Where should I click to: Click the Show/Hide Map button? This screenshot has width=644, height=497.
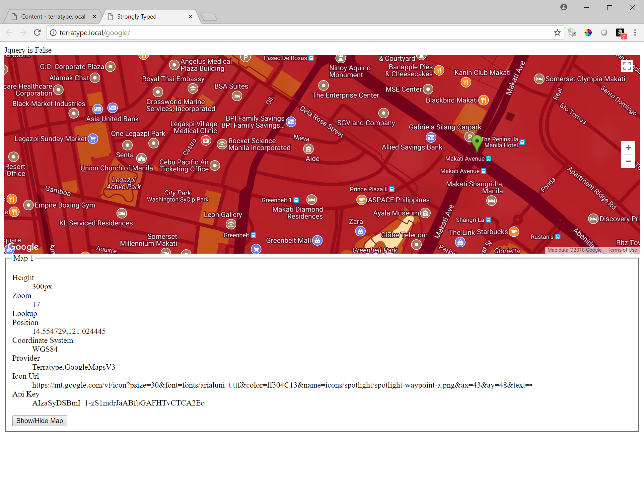tap(39, 421)
